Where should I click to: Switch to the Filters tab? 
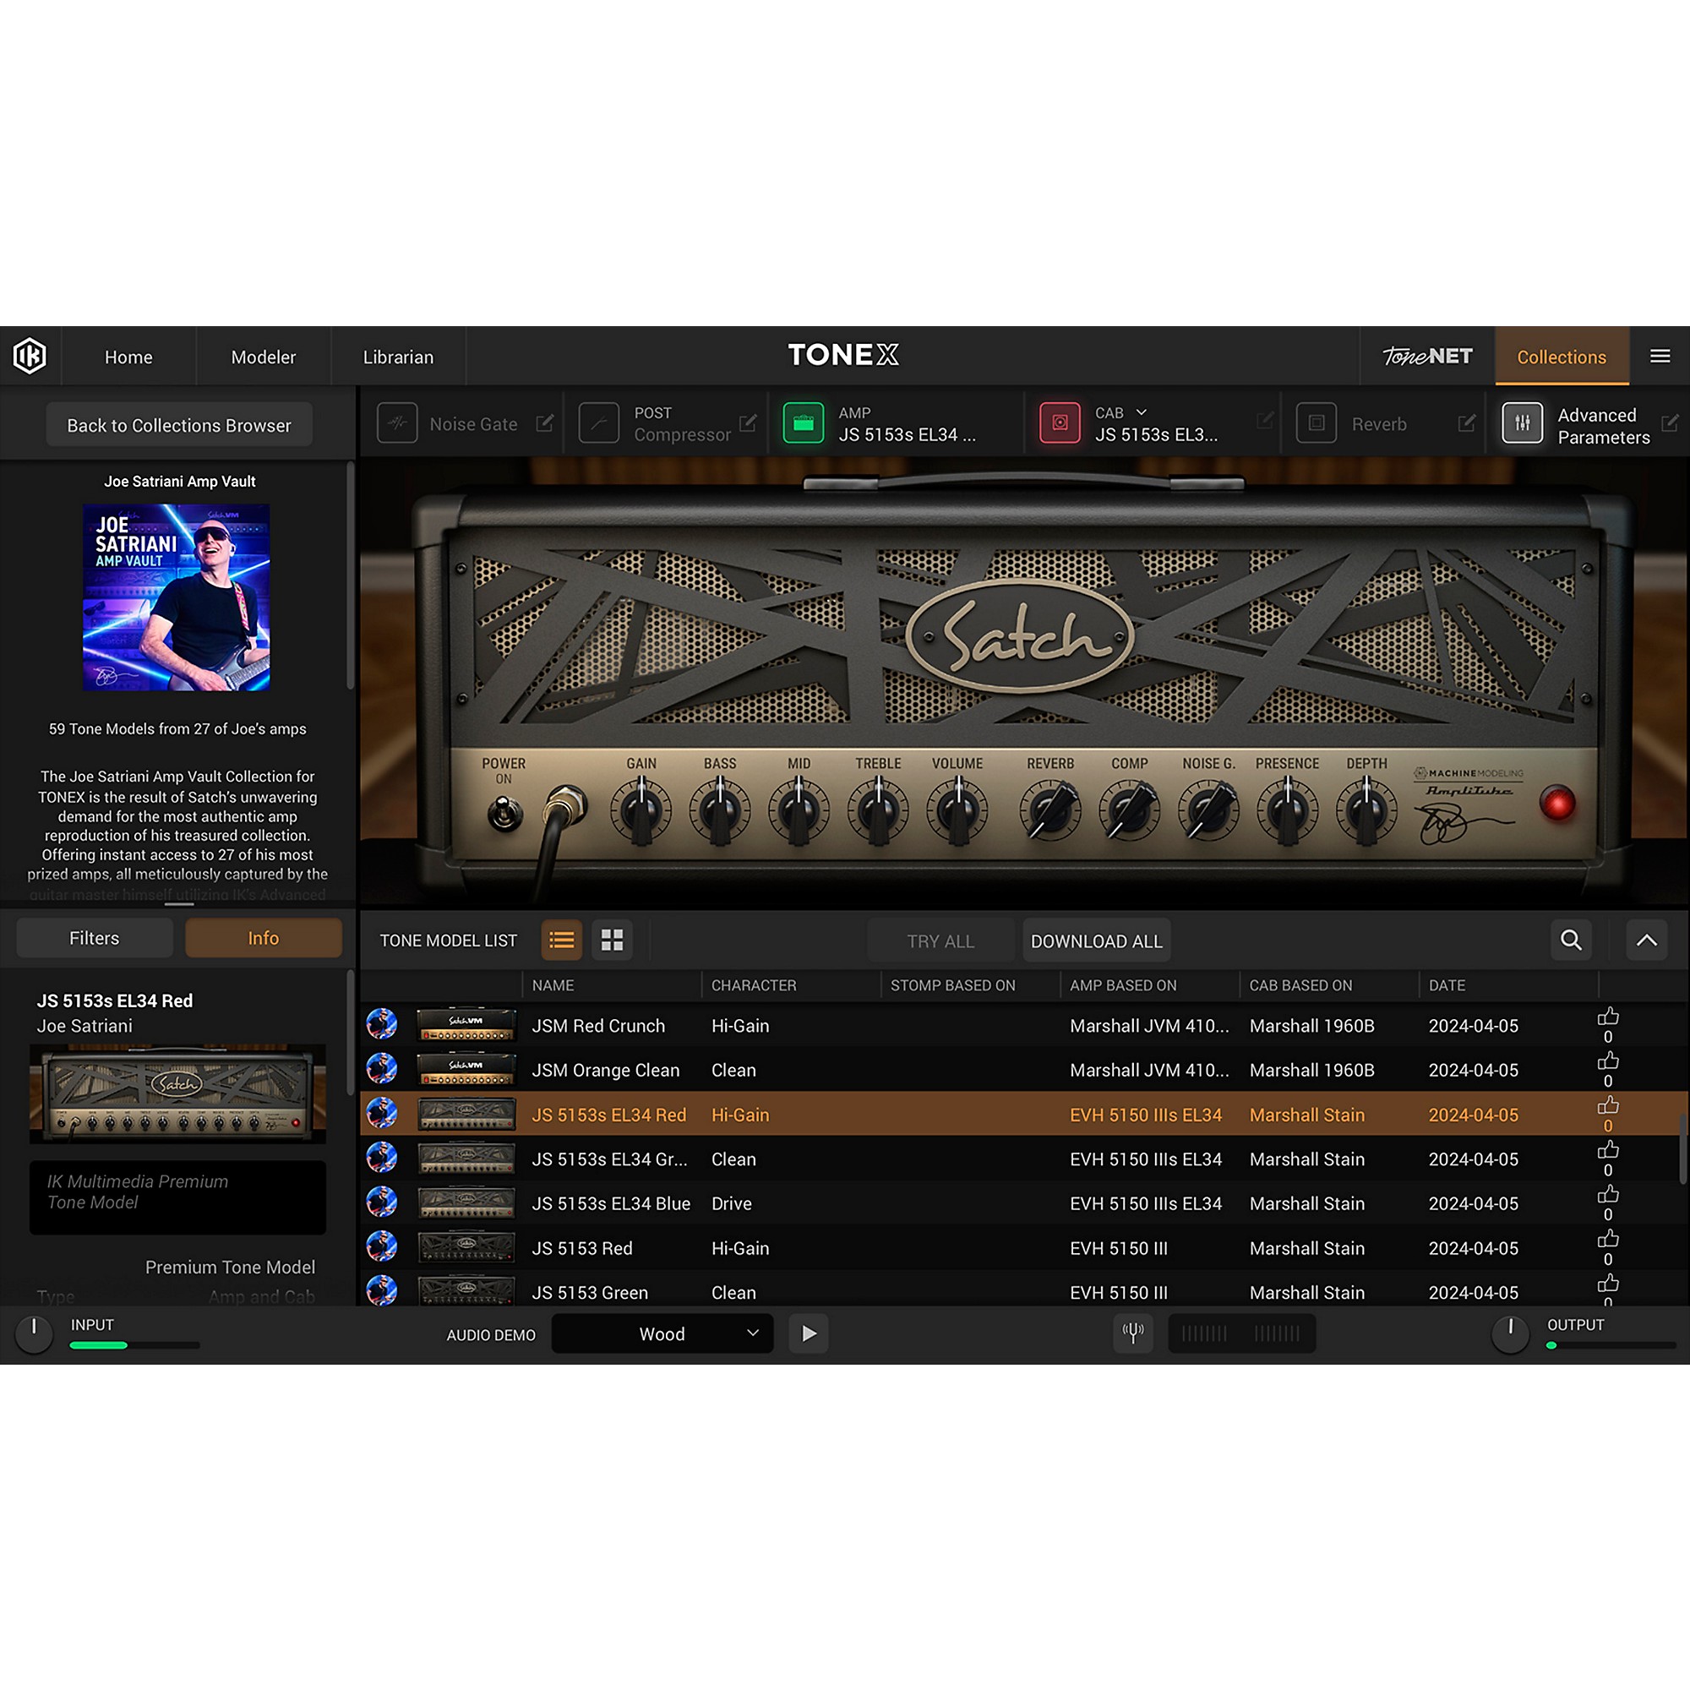click(x=95, y=938)
